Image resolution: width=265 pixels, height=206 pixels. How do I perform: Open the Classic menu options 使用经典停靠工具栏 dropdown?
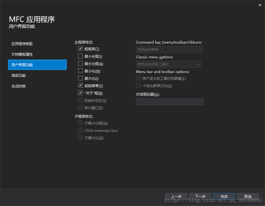click(168, 64)
